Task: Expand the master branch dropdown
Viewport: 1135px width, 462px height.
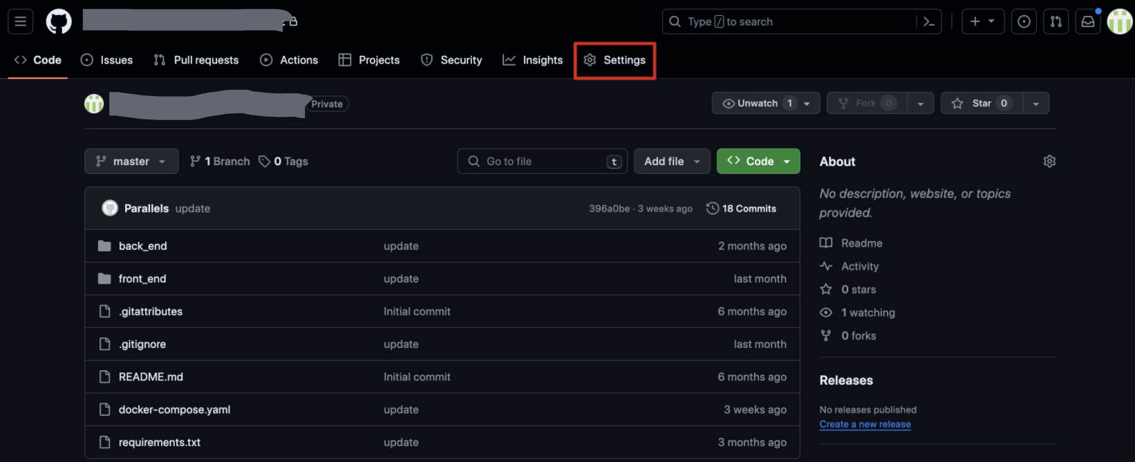Action: pos(131,162)
